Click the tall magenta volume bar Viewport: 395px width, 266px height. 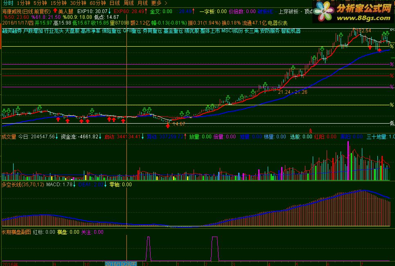pos(348,160)
